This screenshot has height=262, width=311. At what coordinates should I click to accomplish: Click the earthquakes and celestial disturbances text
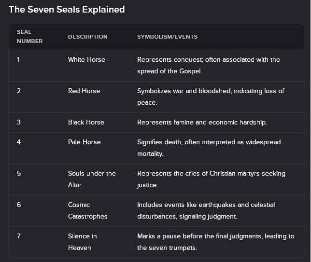point(206,210)
